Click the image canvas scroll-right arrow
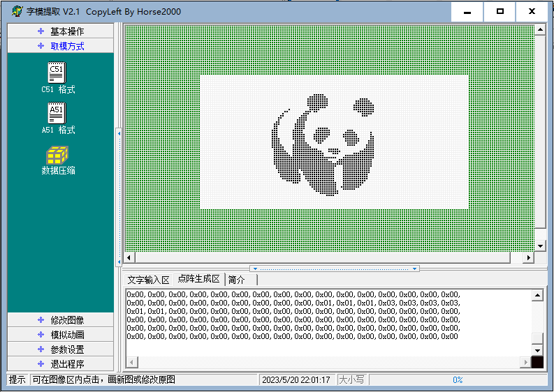 pos(529,257)
